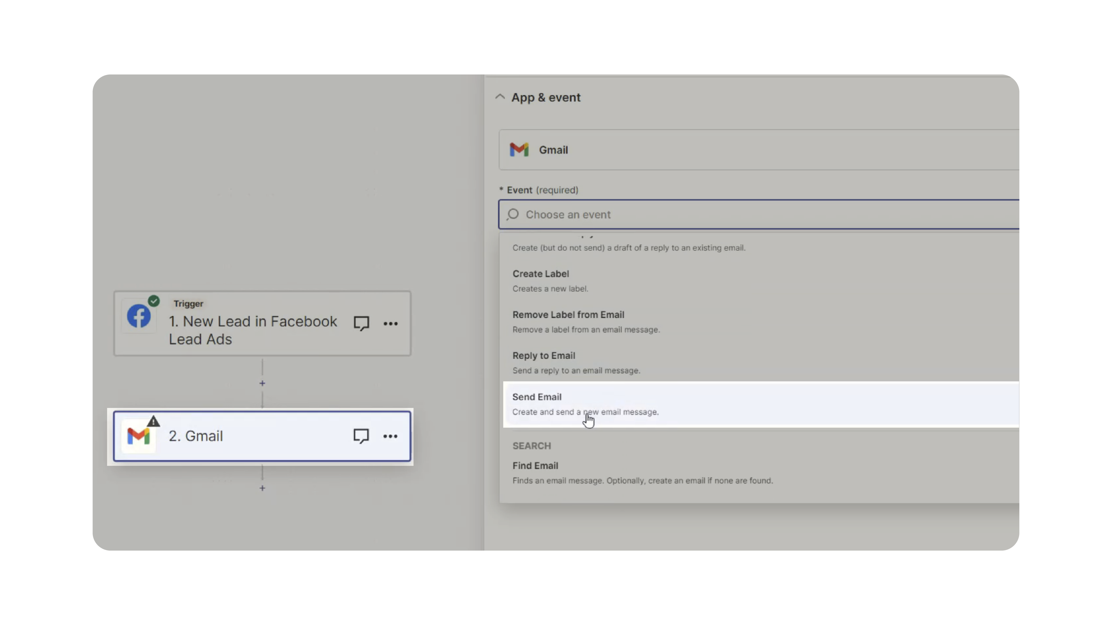Viewport: 1112px width, 625px height.
Task: Open the three-dot menu on trigger step
Action: pyautogui.click(x=390, y=324)
